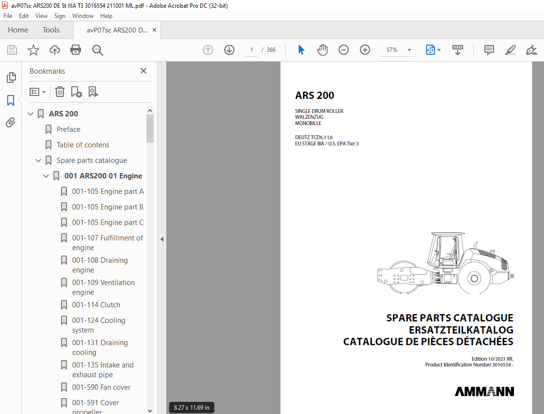Open the File menu
The height and width of the screenshot is (414, 544).
pyautogui.click(x=8, y=16)
